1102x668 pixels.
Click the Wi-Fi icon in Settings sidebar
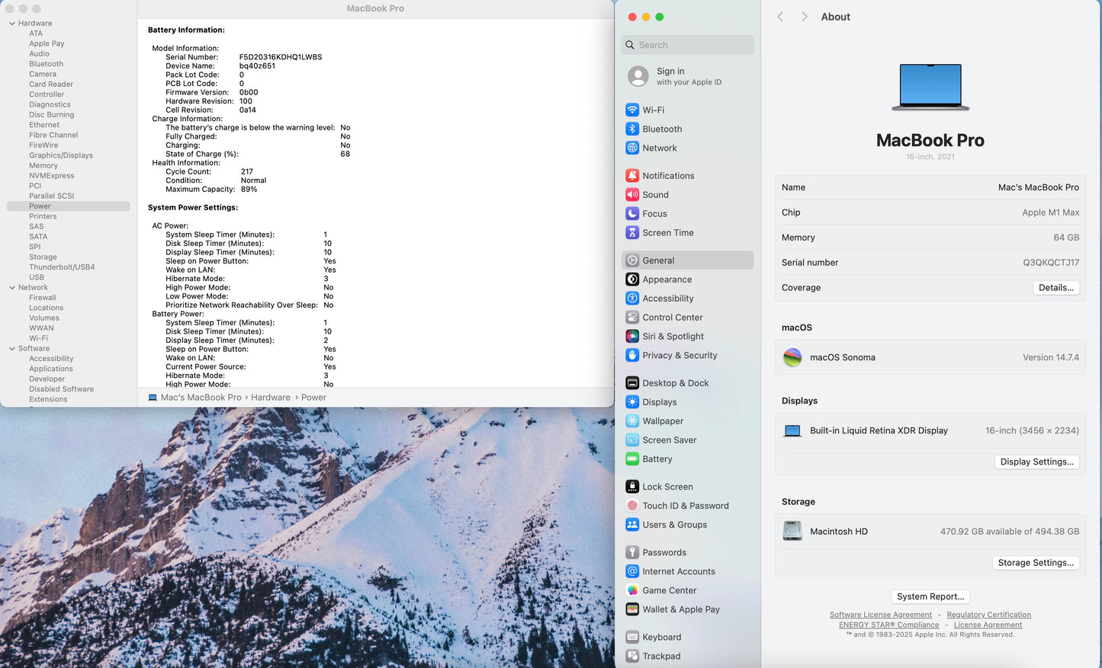(x=632, y=110)
